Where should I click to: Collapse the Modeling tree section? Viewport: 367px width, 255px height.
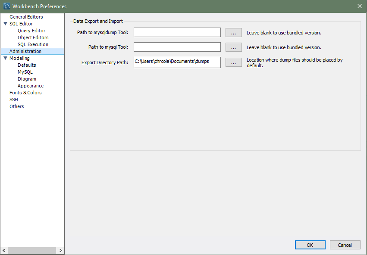[x=5, y=59]
